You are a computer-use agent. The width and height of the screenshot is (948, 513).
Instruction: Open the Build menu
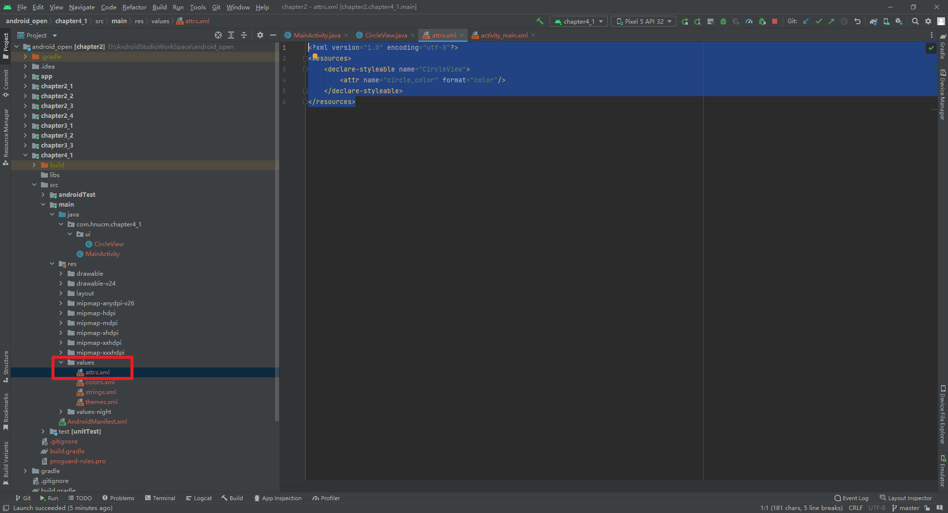[159, 7]
